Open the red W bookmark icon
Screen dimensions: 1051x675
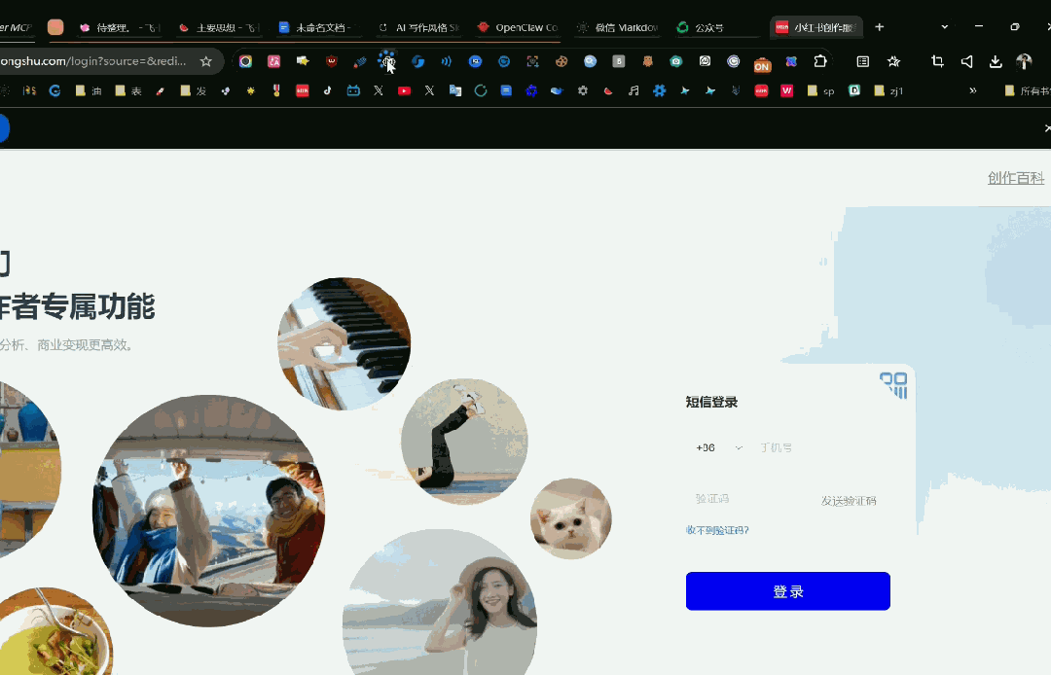point(787,90)
